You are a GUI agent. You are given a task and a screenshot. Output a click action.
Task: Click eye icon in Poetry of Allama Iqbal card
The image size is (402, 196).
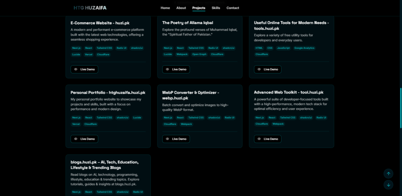coord(167,69)
